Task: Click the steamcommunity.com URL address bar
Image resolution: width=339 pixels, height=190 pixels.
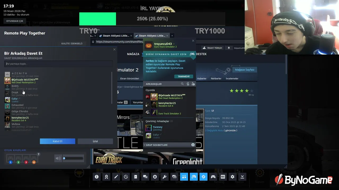Action: point(119,42)
